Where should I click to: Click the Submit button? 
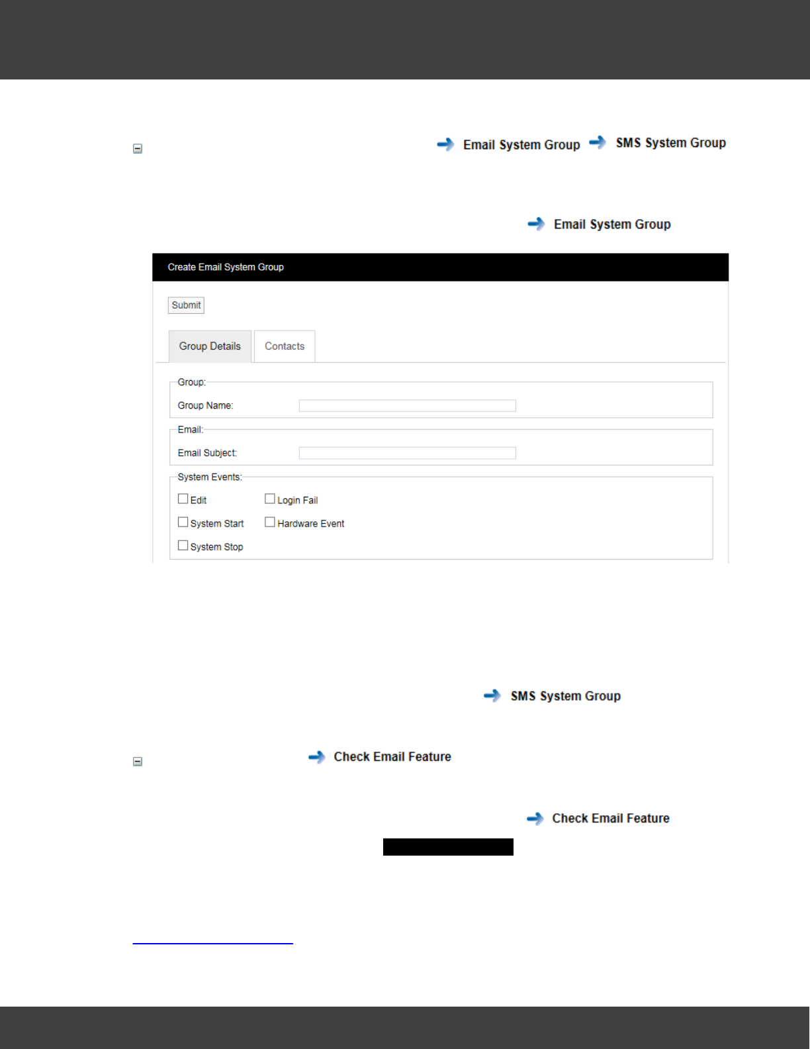(186, 305)
